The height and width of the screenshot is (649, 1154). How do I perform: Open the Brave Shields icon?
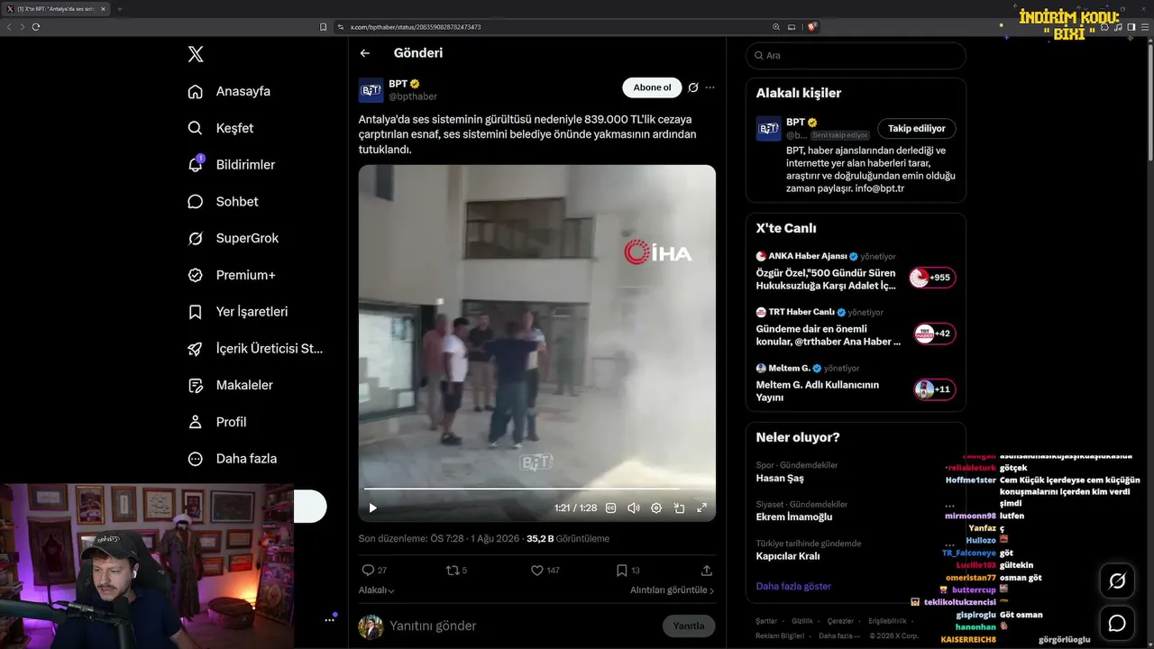click(x=812, y=27)
